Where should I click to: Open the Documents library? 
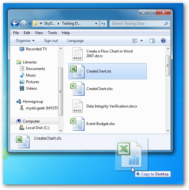coord(36,69)
